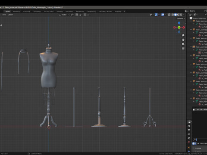Click the Scene Collection icon in outliner
207x155 pixels.
[x=191, y=18]
